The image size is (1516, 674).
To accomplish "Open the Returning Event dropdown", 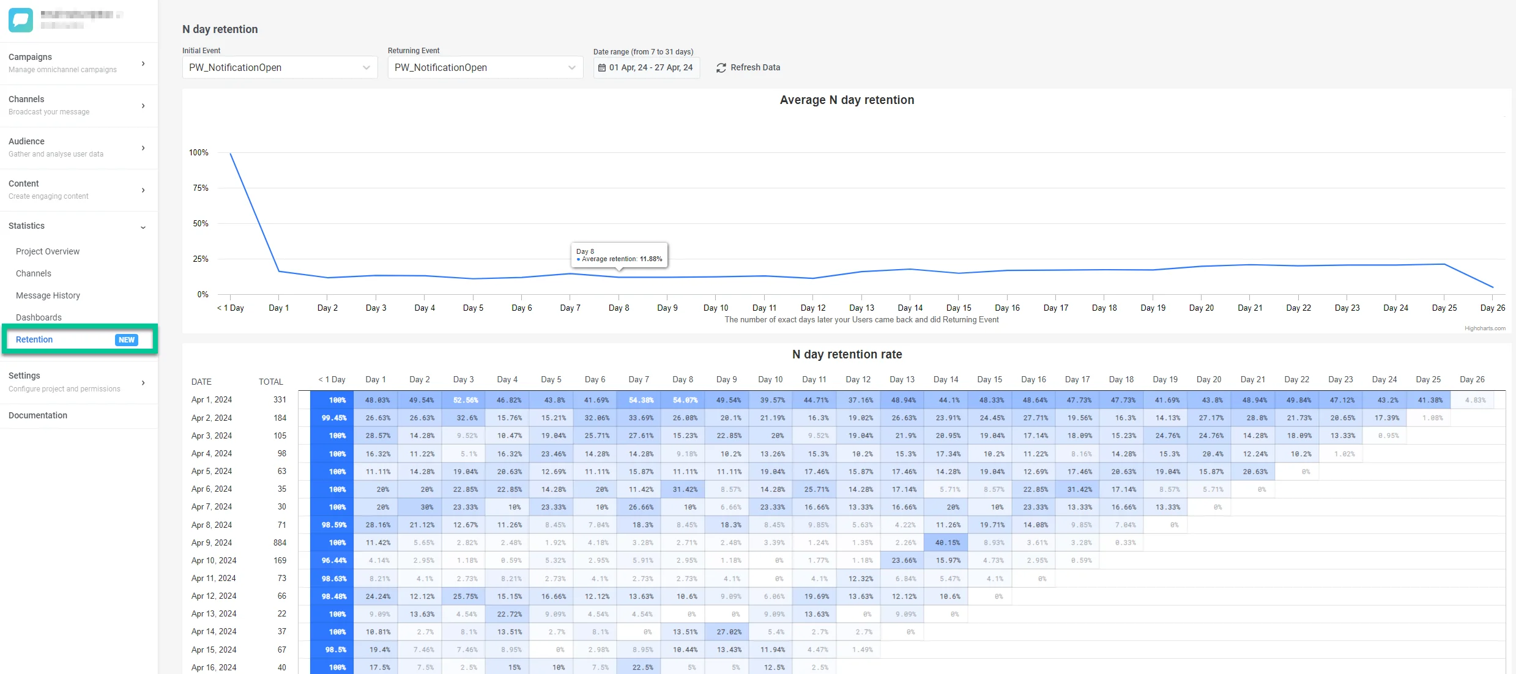I will (x=485, y=67).
